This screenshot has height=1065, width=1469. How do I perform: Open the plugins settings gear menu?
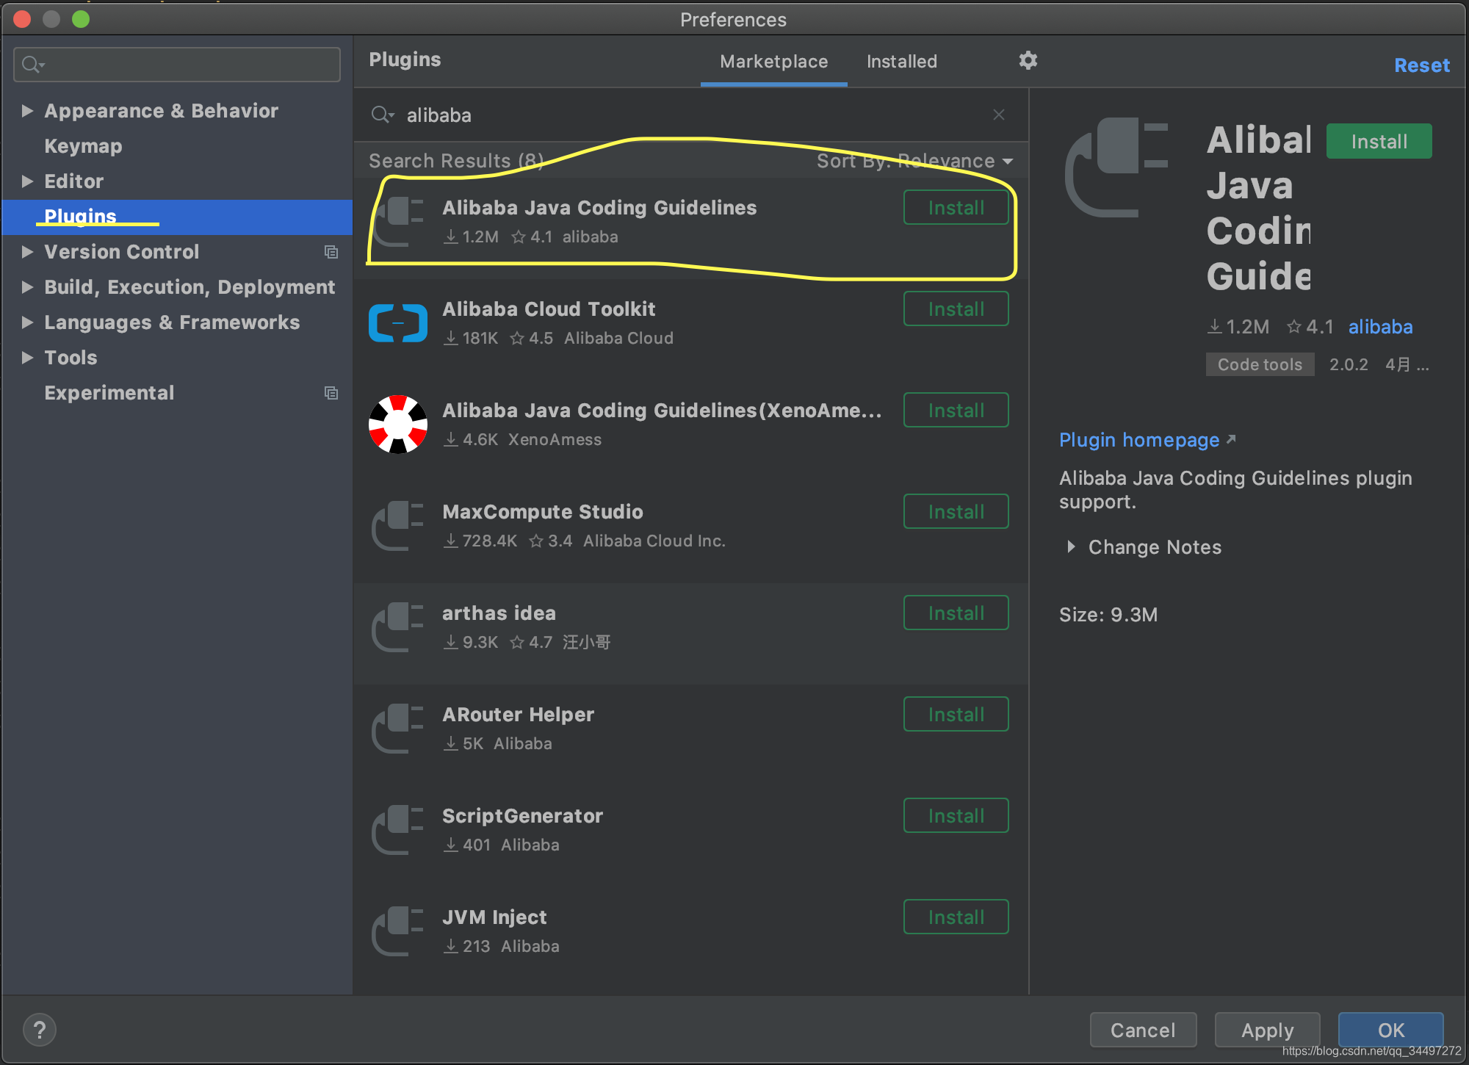[x=1028, y=60]
